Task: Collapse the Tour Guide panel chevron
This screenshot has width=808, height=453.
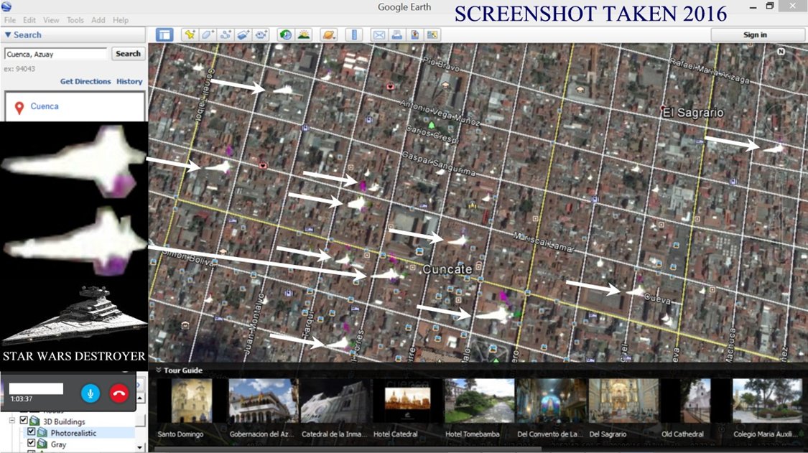Action: [157, 370]
